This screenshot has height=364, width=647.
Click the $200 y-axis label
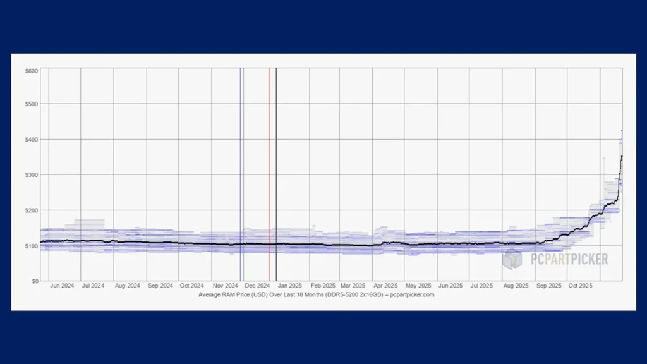(32, 210)
